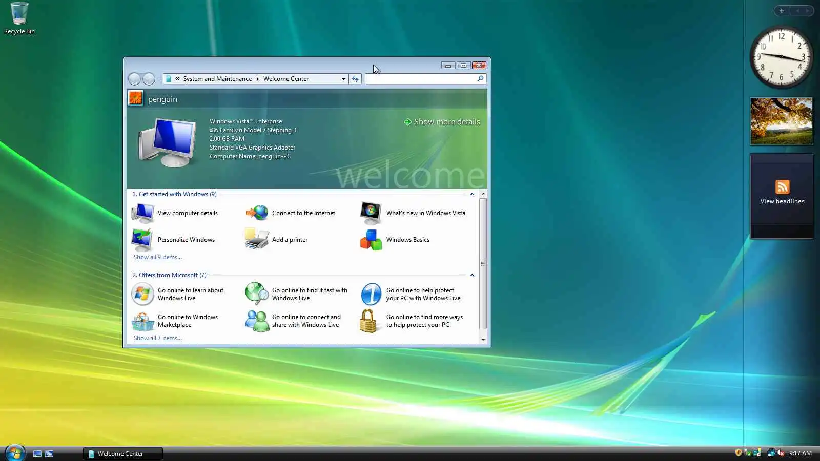The image size is (820, 461).
Task: Click the Welcome Center taskbar button
Action: pyautogui.click(x=123, y=453)
